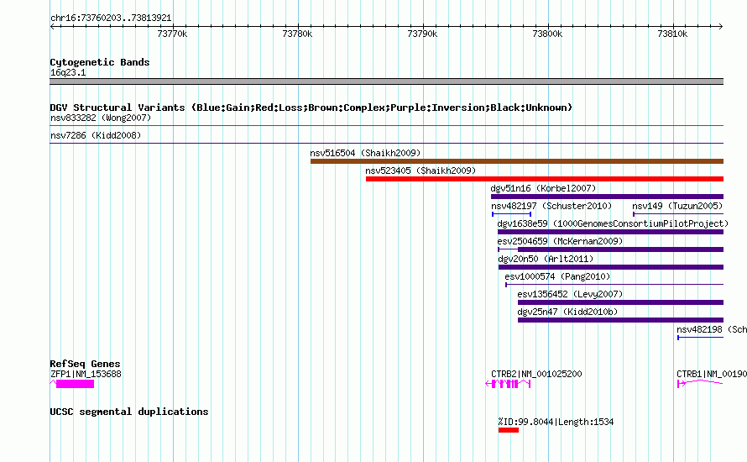747x462 pixels.
Task: Click the Cytogenetic Bands track title
Action: 100,62
